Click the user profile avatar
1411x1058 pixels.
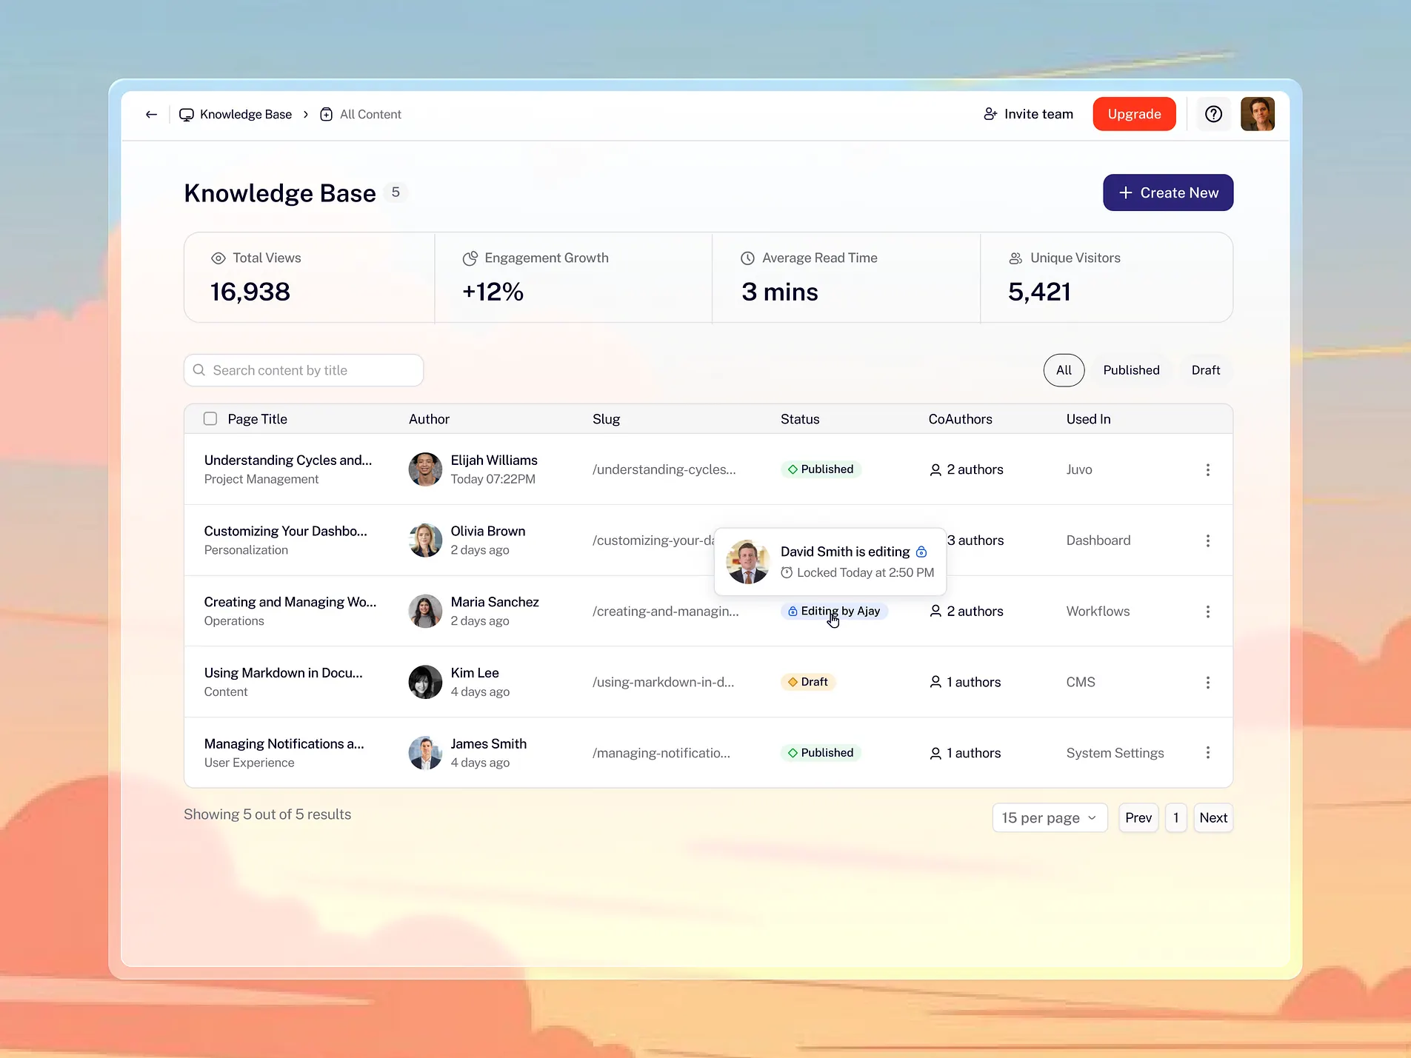(1257, 114)
